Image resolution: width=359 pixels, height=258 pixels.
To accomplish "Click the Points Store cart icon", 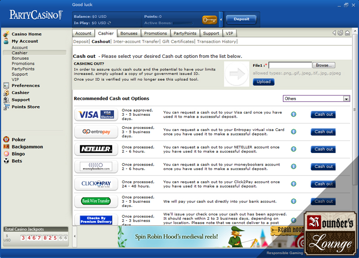I will click(6, 107).
